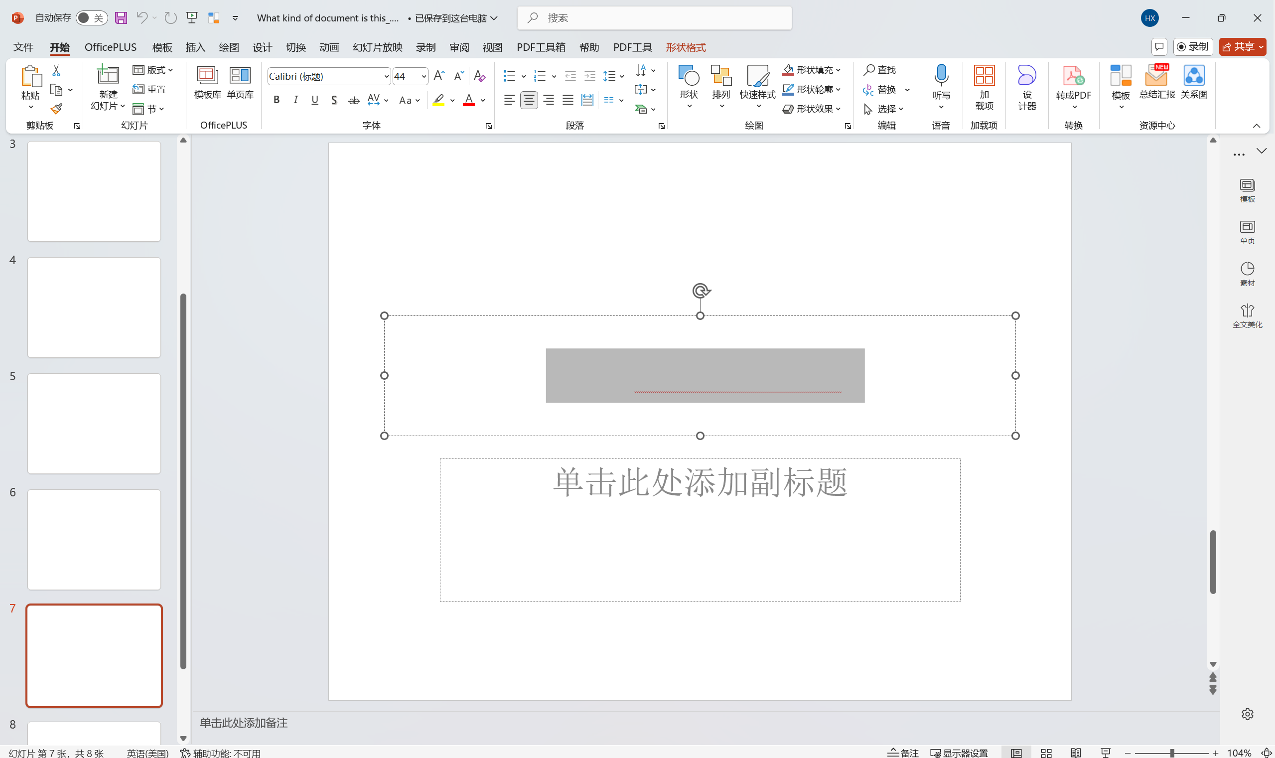Switch to the 形状格式 tab
Viewport: 1275px width, 758px height.
[x=685, y=47]
